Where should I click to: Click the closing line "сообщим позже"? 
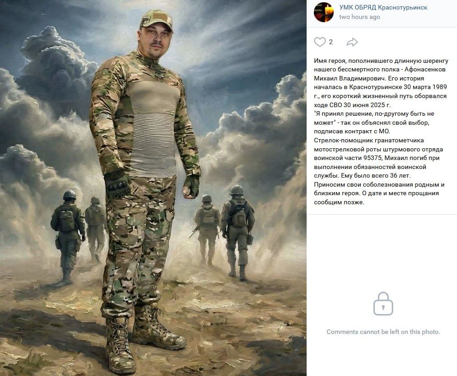pos(339,202)
